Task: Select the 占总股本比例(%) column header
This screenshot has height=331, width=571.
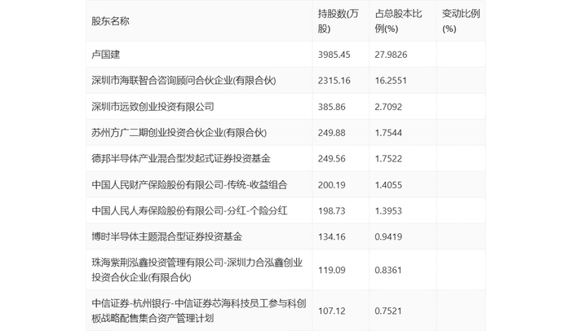Action: 398,21
